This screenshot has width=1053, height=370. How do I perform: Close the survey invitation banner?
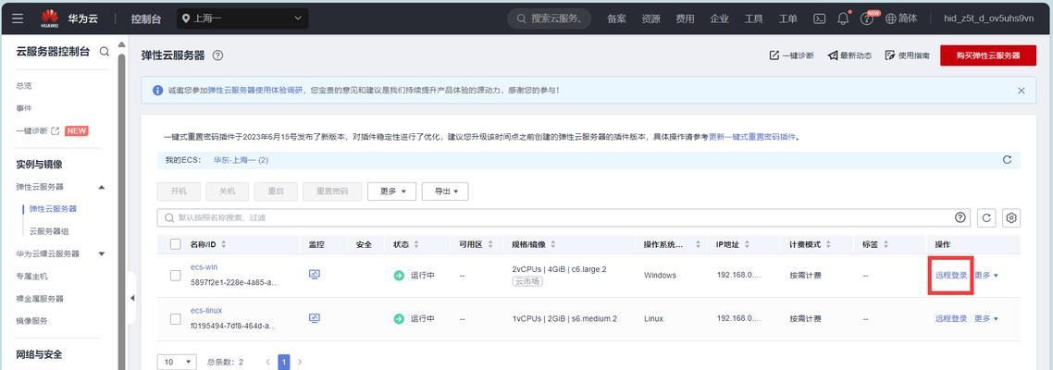1022,90
